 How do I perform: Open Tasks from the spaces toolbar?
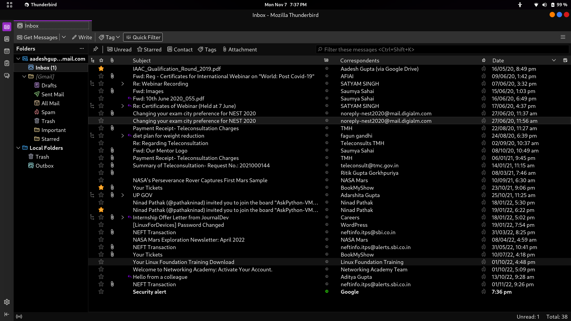[7, 63]
